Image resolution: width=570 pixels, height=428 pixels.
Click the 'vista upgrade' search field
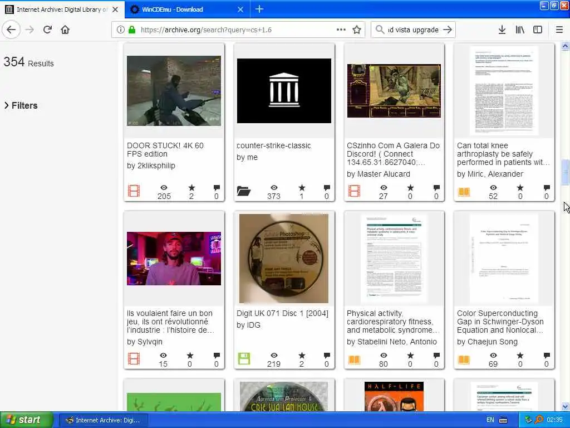414,30
